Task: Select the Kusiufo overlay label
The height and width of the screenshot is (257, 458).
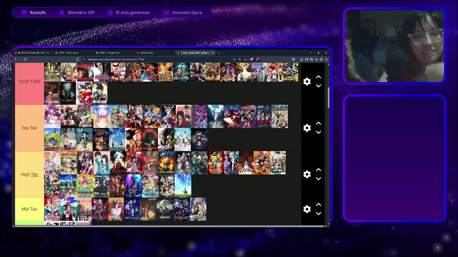Action: [x=38, y=12]
